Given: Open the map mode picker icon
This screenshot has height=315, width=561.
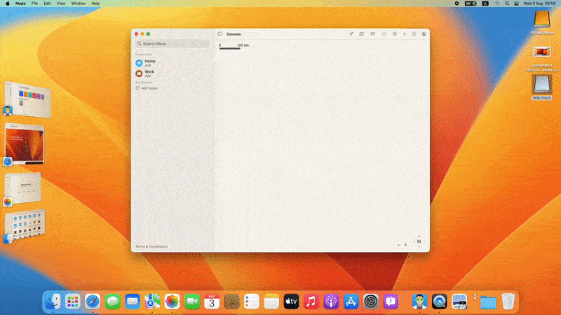Looking at the screenshot, I should pos(361,34).
